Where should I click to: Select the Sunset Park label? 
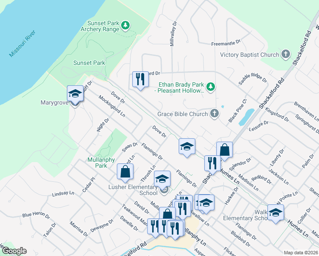[x=89, y=63]
